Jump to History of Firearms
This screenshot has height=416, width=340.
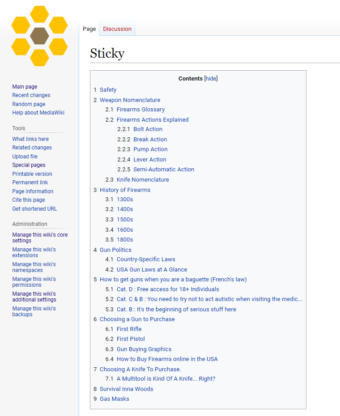[x=125, y=190]
